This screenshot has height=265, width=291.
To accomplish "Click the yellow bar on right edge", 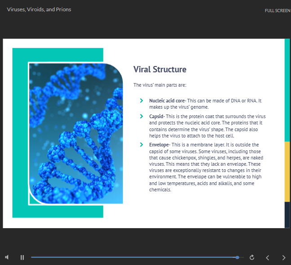I will (x=287, y=171).
